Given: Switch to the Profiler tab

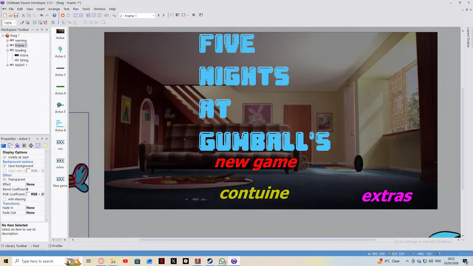Looking at the screenshot, I should tap(56, 246).
